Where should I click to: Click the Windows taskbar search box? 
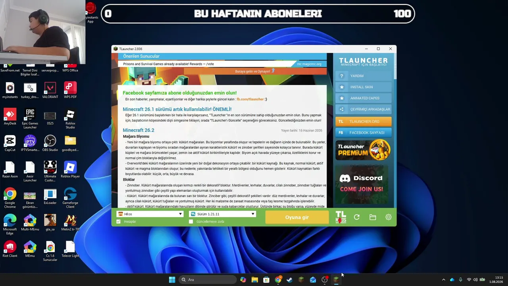pyautogui.click(x=207, y=280)
